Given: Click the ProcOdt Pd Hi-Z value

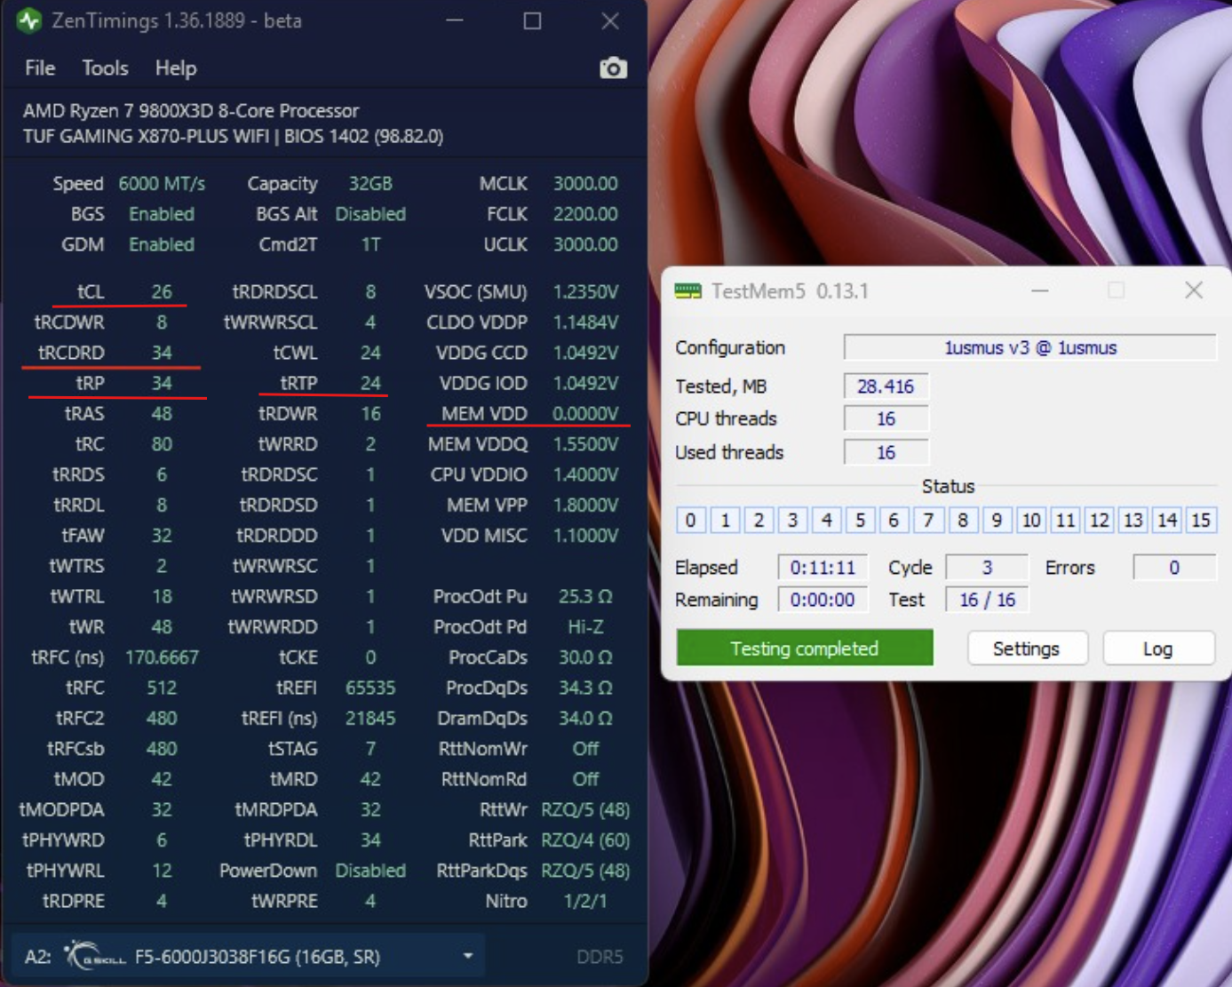Looking at the screenshot, I should tap(585, 626).
